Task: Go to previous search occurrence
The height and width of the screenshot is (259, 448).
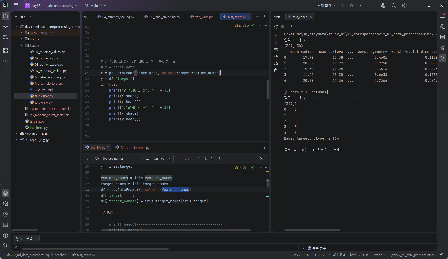Action: coord(199,159)
